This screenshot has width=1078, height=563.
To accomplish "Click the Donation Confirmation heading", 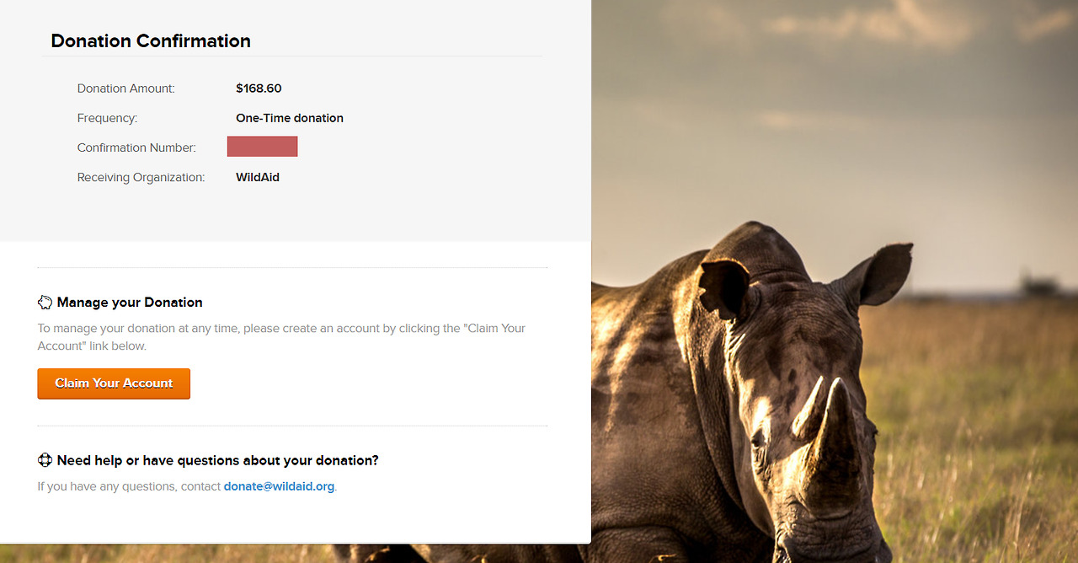I will [x=151, y=41].
